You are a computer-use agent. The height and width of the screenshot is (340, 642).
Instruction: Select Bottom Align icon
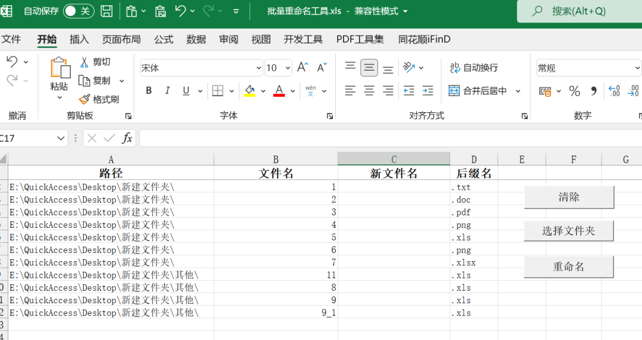(388, 69)
